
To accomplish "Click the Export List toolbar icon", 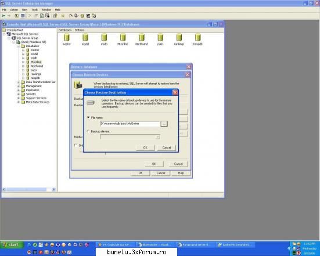I will point(48,16).
